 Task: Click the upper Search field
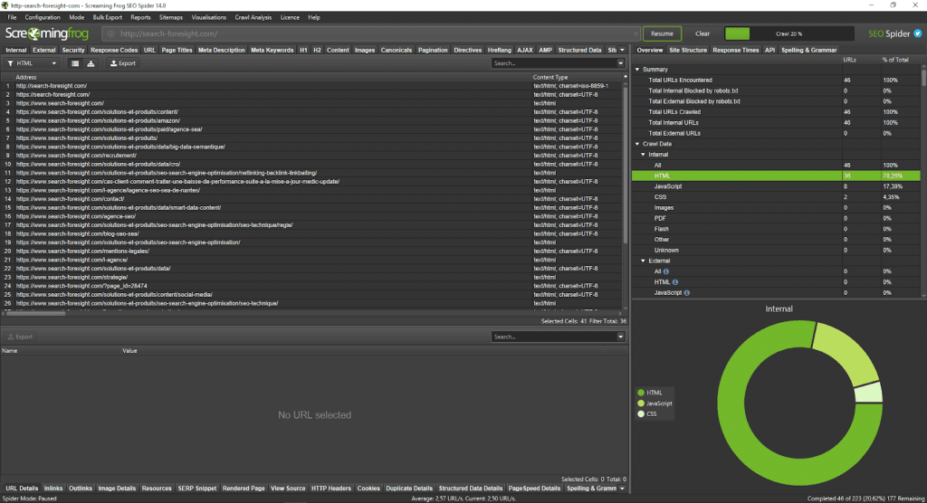click(x=553, y=63)
